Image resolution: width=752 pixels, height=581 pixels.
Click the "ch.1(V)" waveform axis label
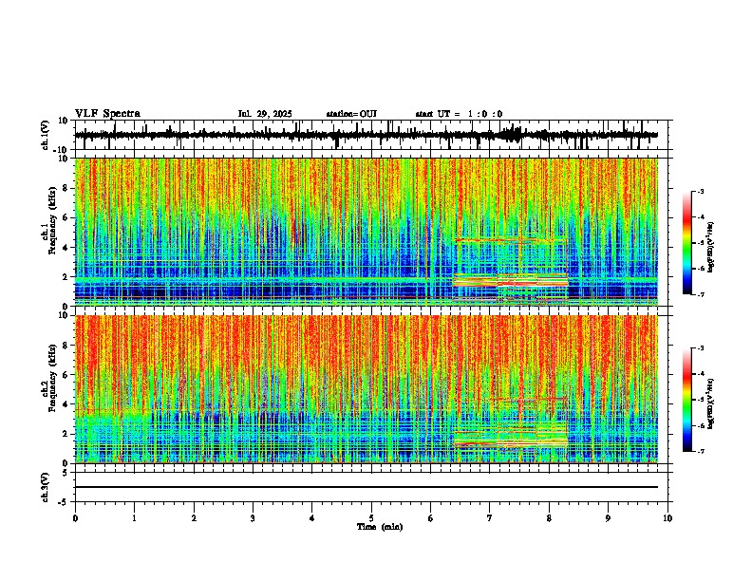tap(46, 135)
